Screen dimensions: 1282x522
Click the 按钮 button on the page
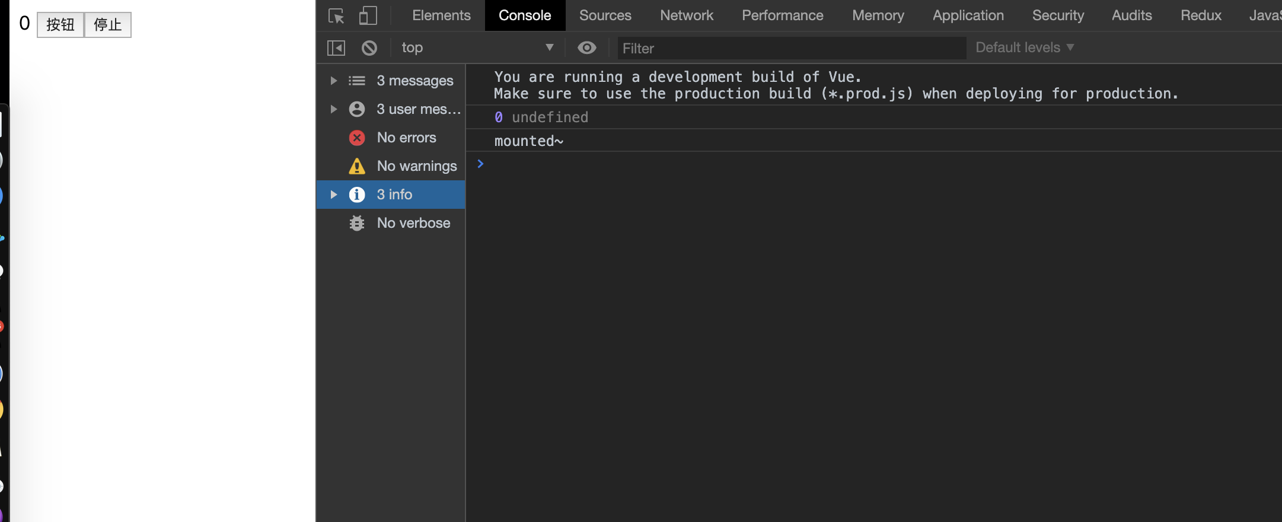60,25
